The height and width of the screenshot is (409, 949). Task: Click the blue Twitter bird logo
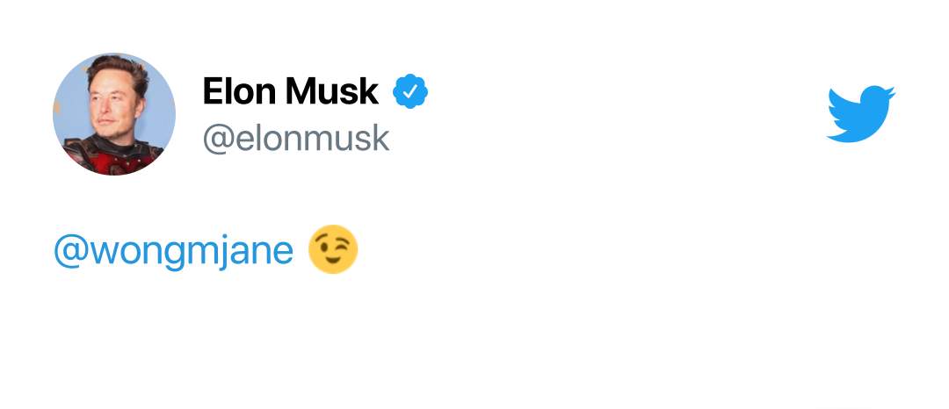(x=860, y=114)
